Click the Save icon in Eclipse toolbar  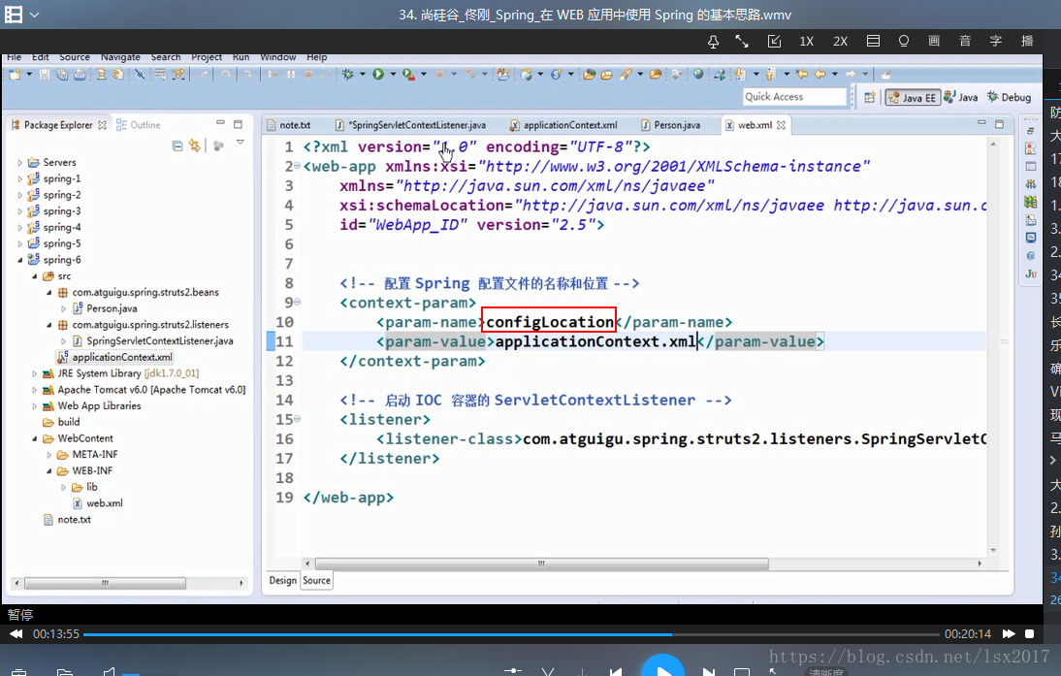(44, 74)
